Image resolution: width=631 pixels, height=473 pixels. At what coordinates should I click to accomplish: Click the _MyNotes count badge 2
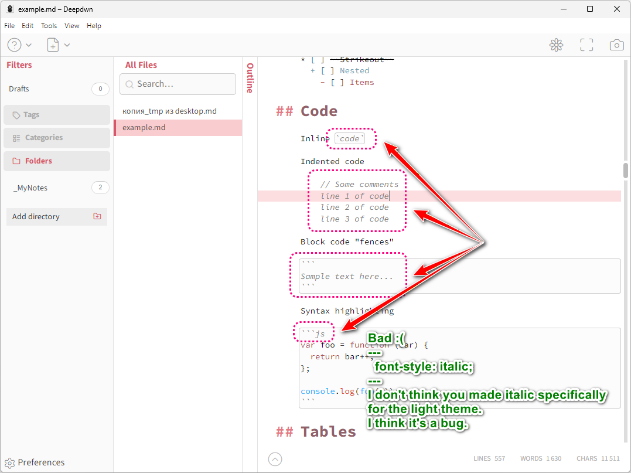click(x=100, y=187)
